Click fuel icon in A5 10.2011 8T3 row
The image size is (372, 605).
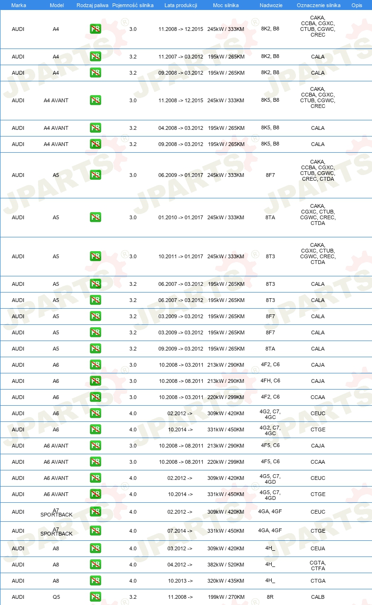click(96, 256)
